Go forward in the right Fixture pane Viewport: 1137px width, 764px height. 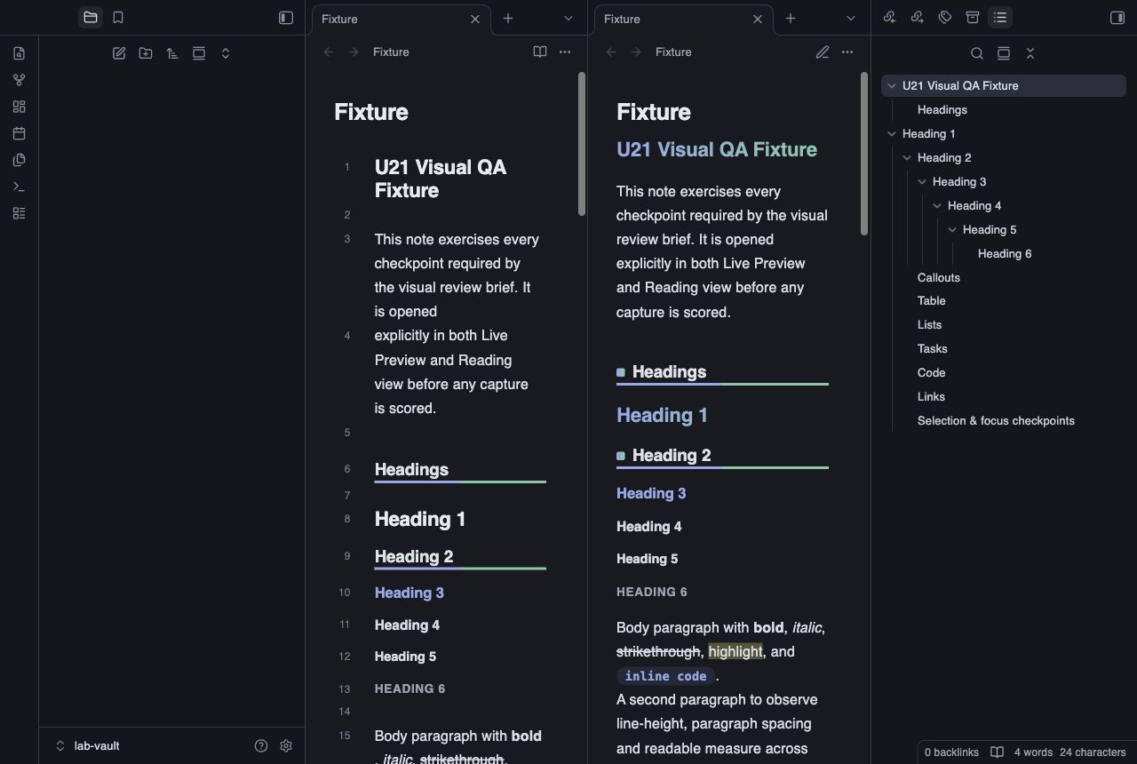636,52
